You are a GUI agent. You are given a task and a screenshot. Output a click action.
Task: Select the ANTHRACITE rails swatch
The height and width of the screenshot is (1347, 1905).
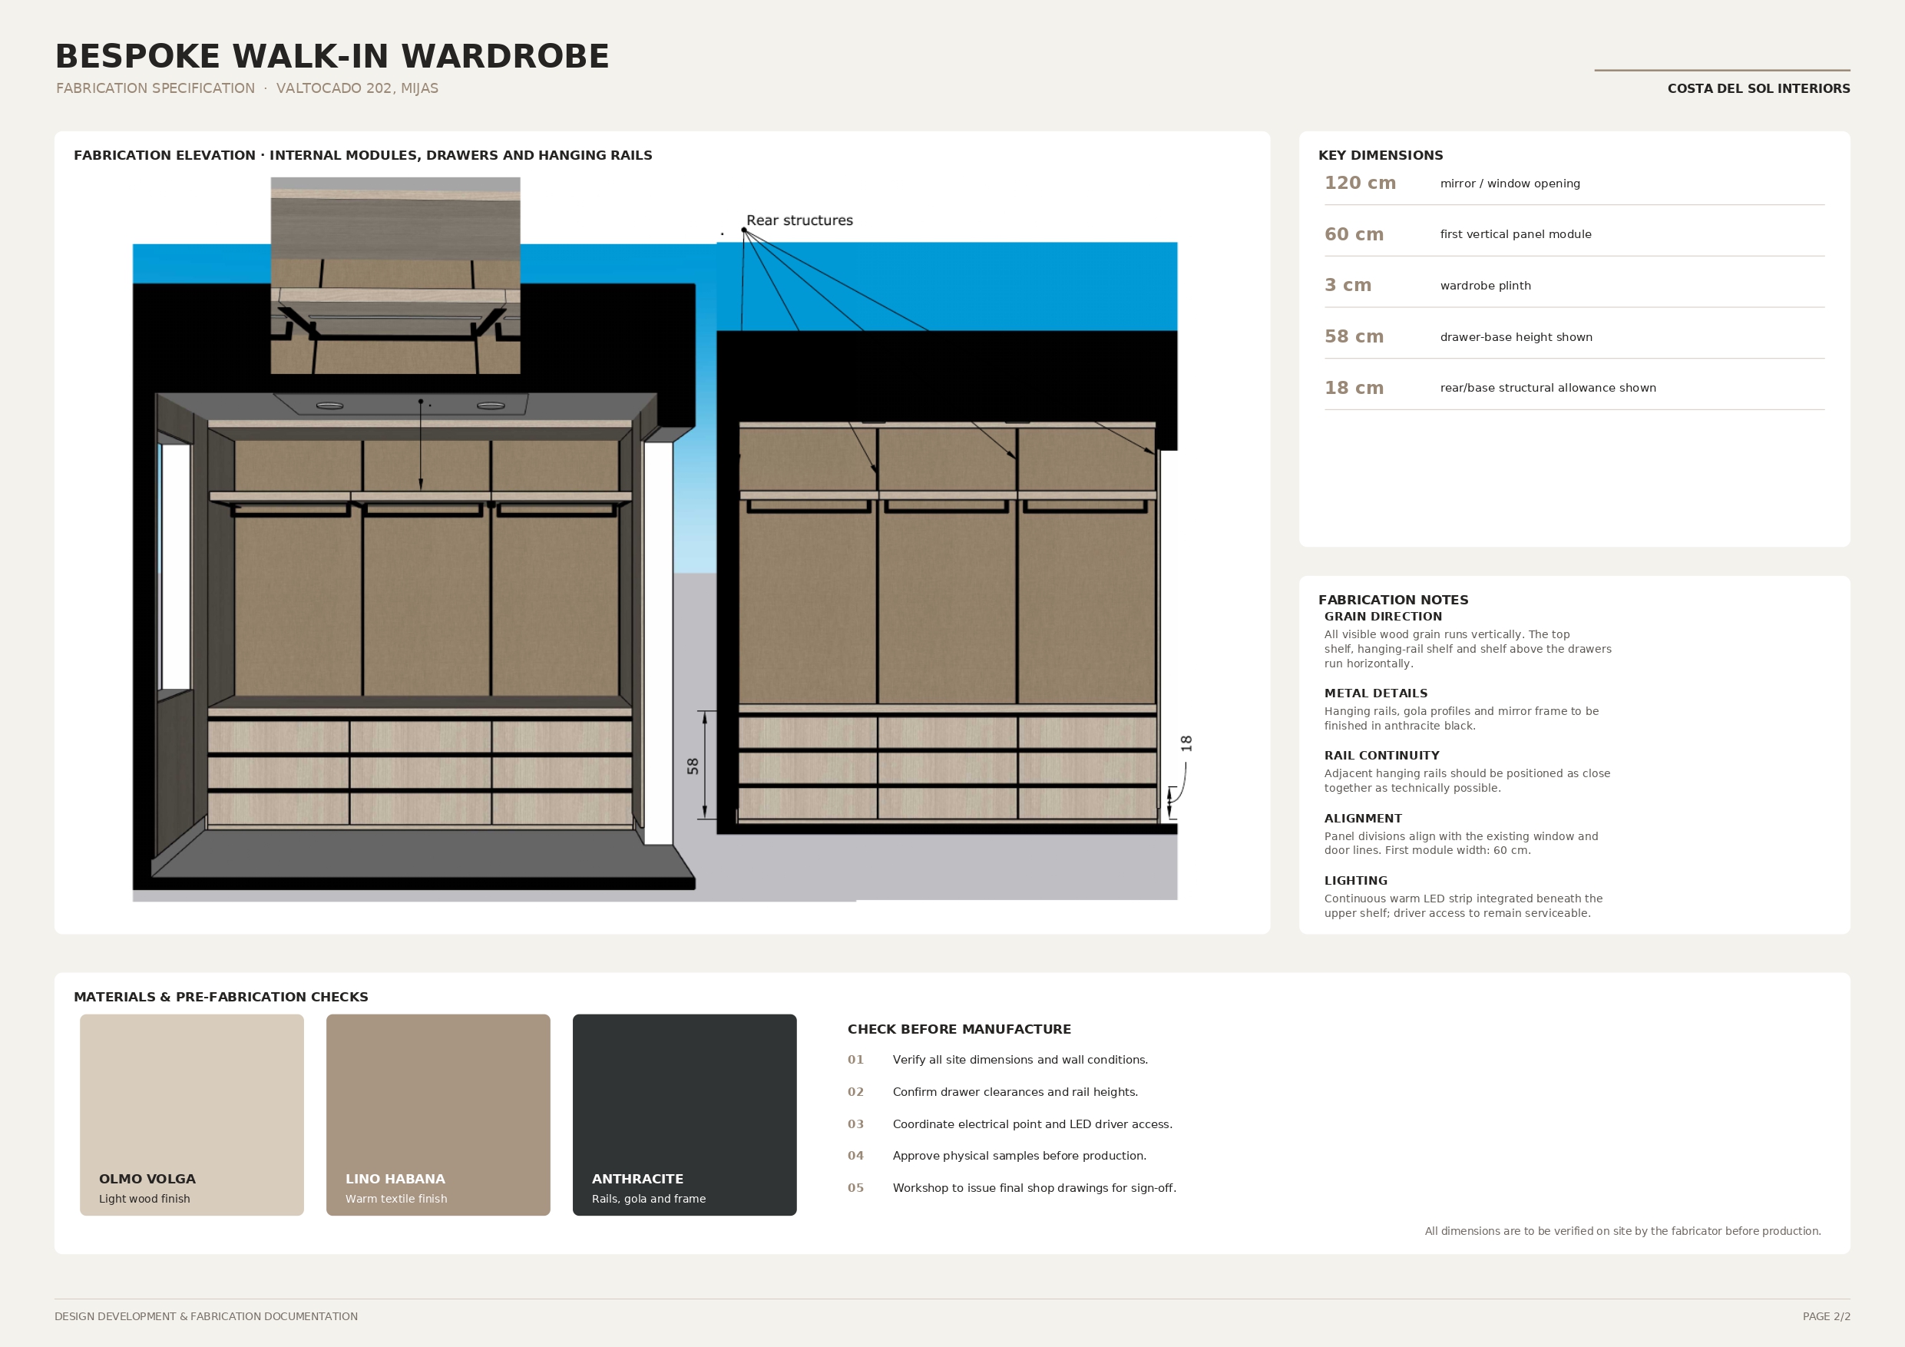tap(684, 1114)
